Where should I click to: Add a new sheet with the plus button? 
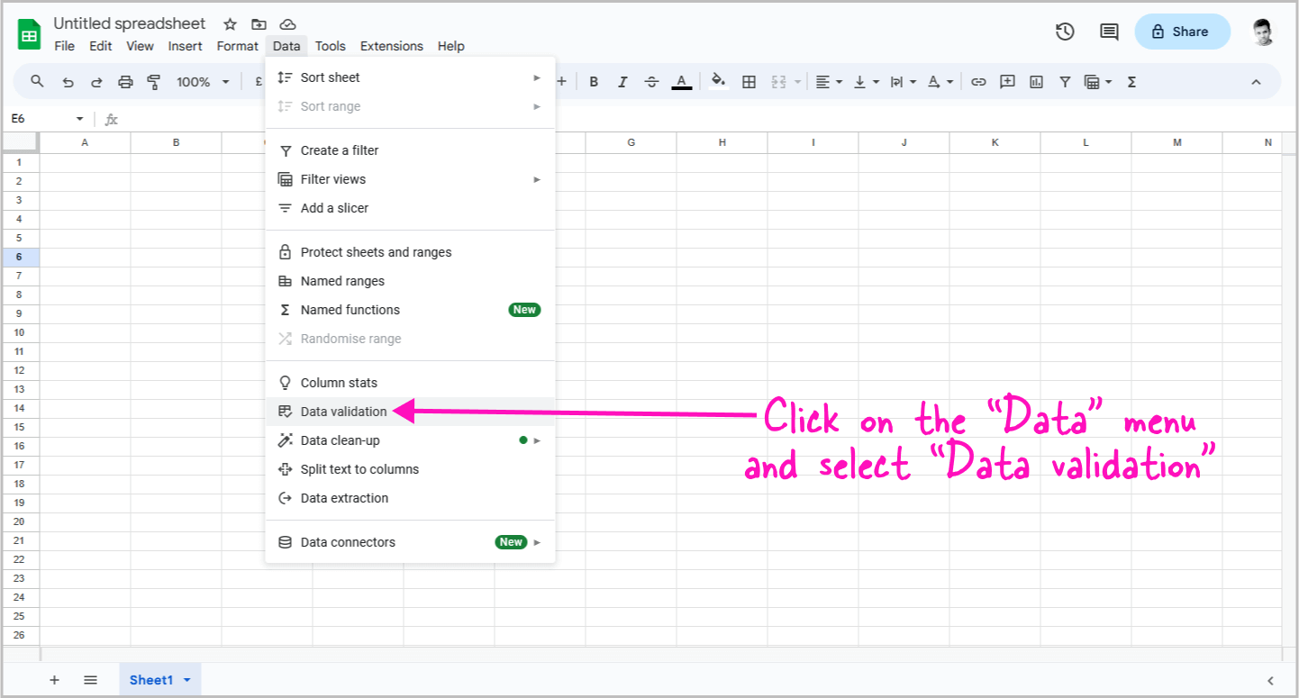(54, 680)
